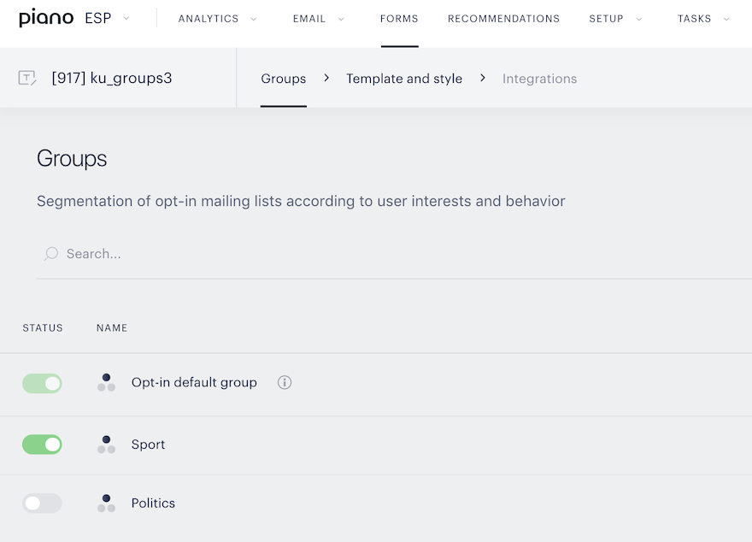This screenshot has width=752, height=542.
Task: Click the search magnifier icon
Action: click(x=50, y=254)
